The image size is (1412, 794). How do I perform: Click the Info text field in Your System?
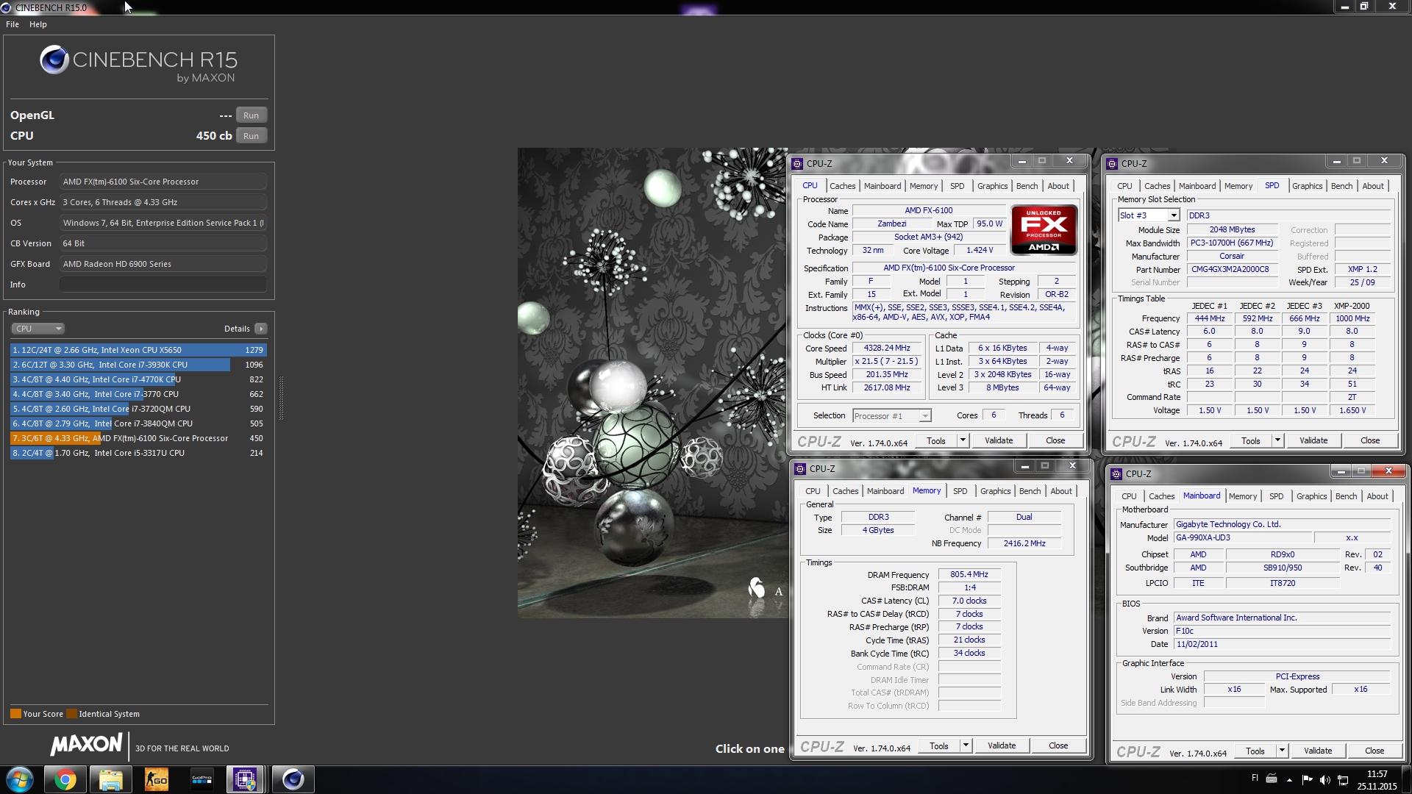(x=163, y=285)
